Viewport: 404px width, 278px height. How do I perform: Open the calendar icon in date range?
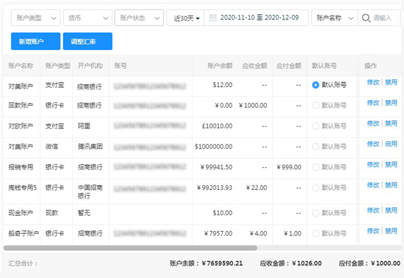[x=213, y=18]
